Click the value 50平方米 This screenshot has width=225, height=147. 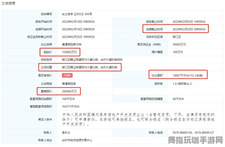(178, 99)
